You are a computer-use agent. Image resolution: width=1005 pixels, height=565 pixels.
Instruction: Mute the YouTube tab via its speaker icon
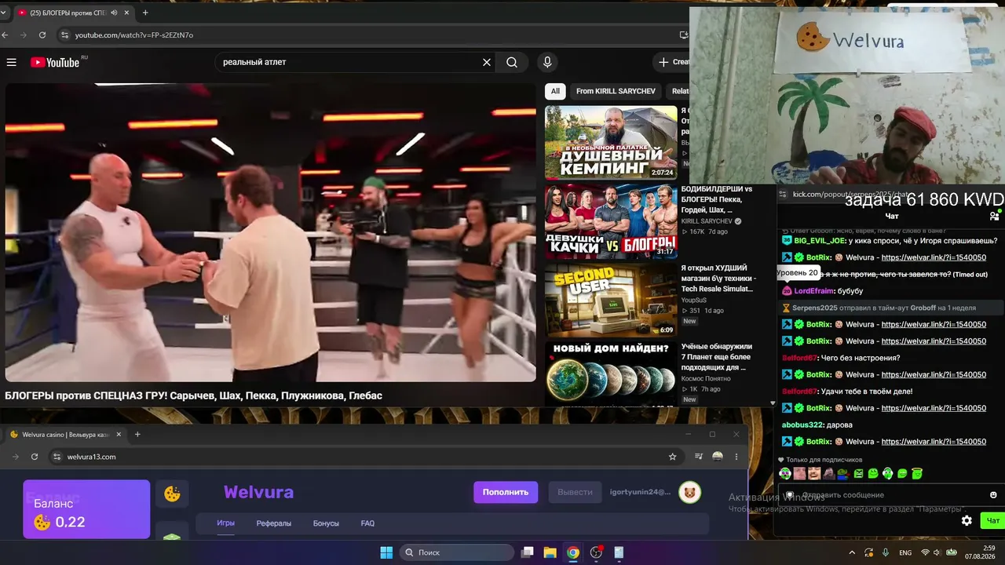[114, 13]
